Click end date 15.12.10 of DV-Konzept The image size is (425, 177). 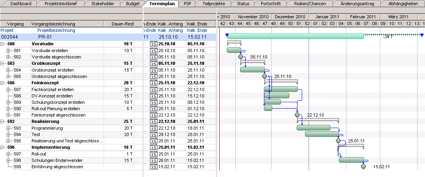click(x=196, y=96)
